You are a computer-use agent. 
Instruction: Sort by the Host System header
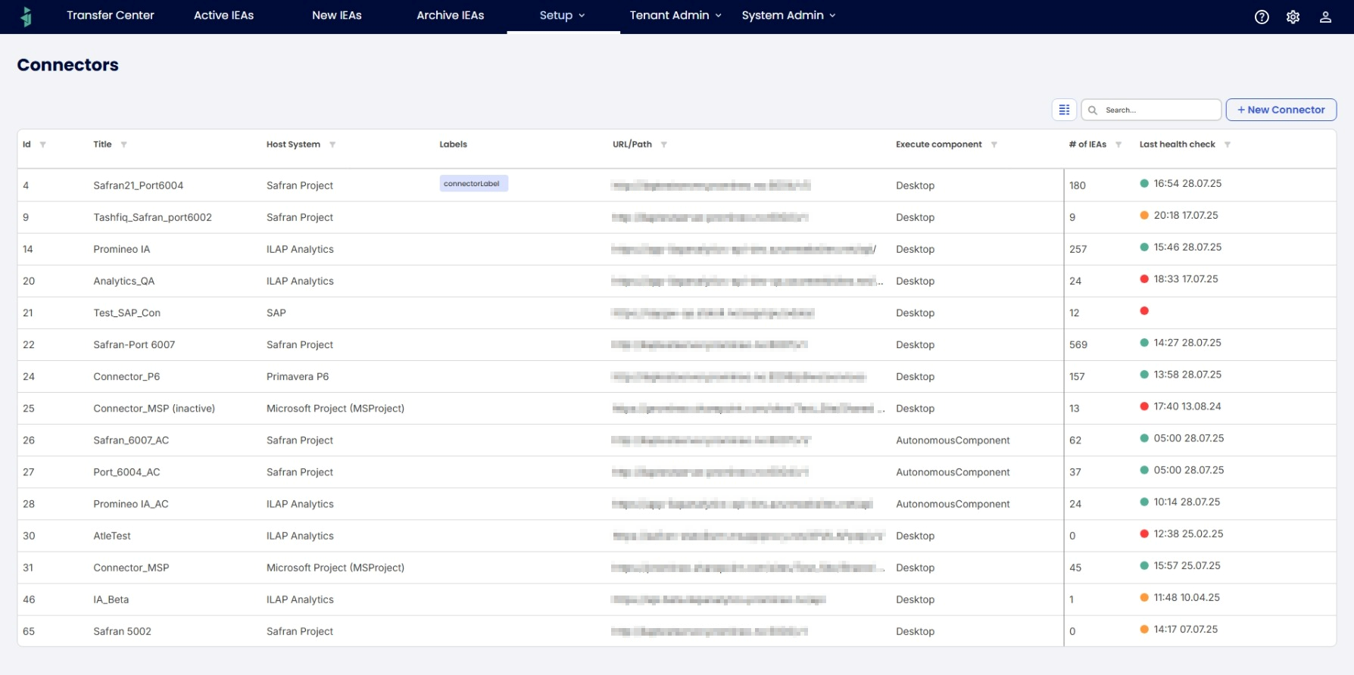tap(293, 145)
